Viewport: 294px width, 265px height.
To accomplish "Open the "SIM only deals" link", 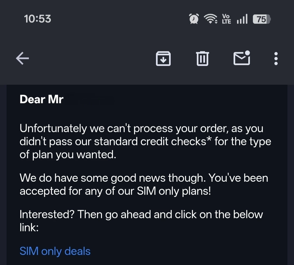I will coord(55,251).
